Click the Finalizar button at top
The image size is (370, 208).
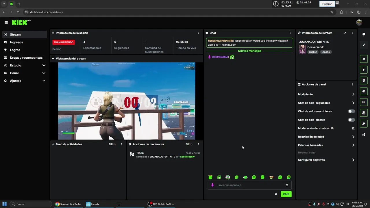coord(327,4)
